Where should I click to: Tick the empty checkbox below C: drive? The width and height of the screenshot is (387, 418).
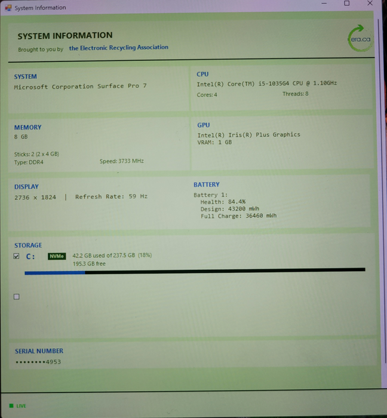point(17,297)
